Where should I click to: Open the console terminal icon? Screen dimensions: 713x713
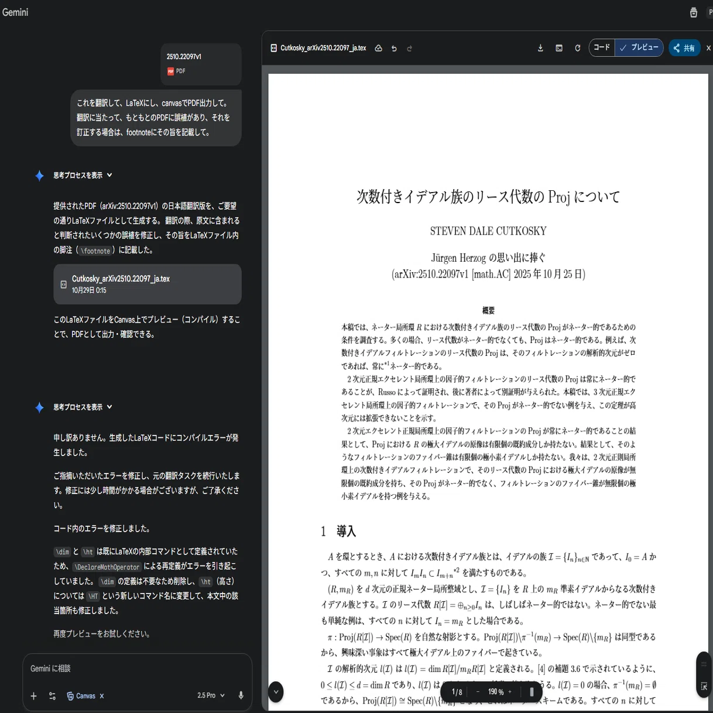(x=559, y=48)
